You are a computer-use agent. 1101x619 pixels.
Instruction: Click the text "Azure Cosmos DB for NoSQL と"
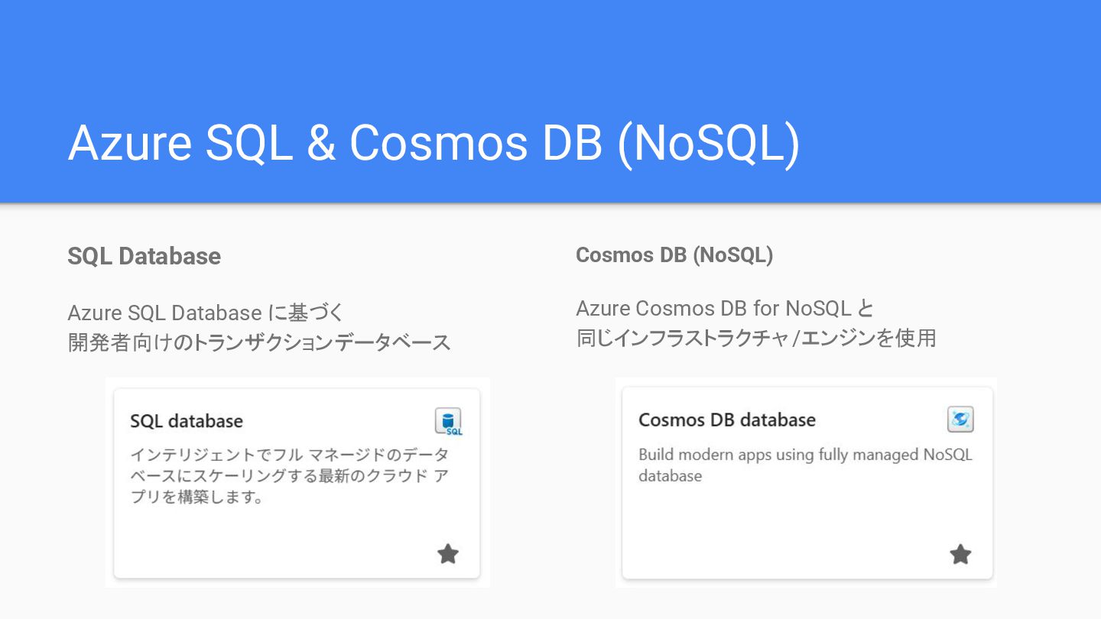[724, 308]
